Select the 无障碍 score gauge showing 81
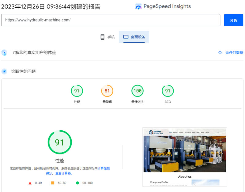The image size is (245, 192). click(x=107, y=91)
